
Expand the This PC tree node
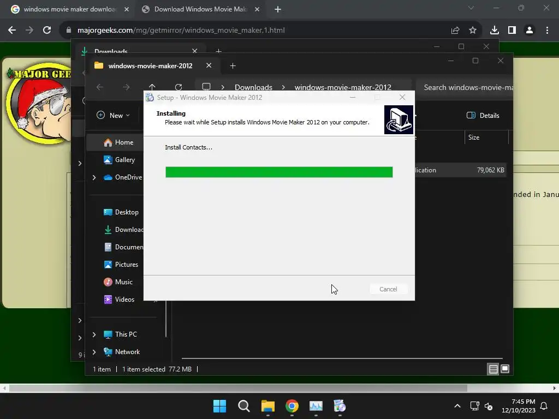click(x=94, y=334)
